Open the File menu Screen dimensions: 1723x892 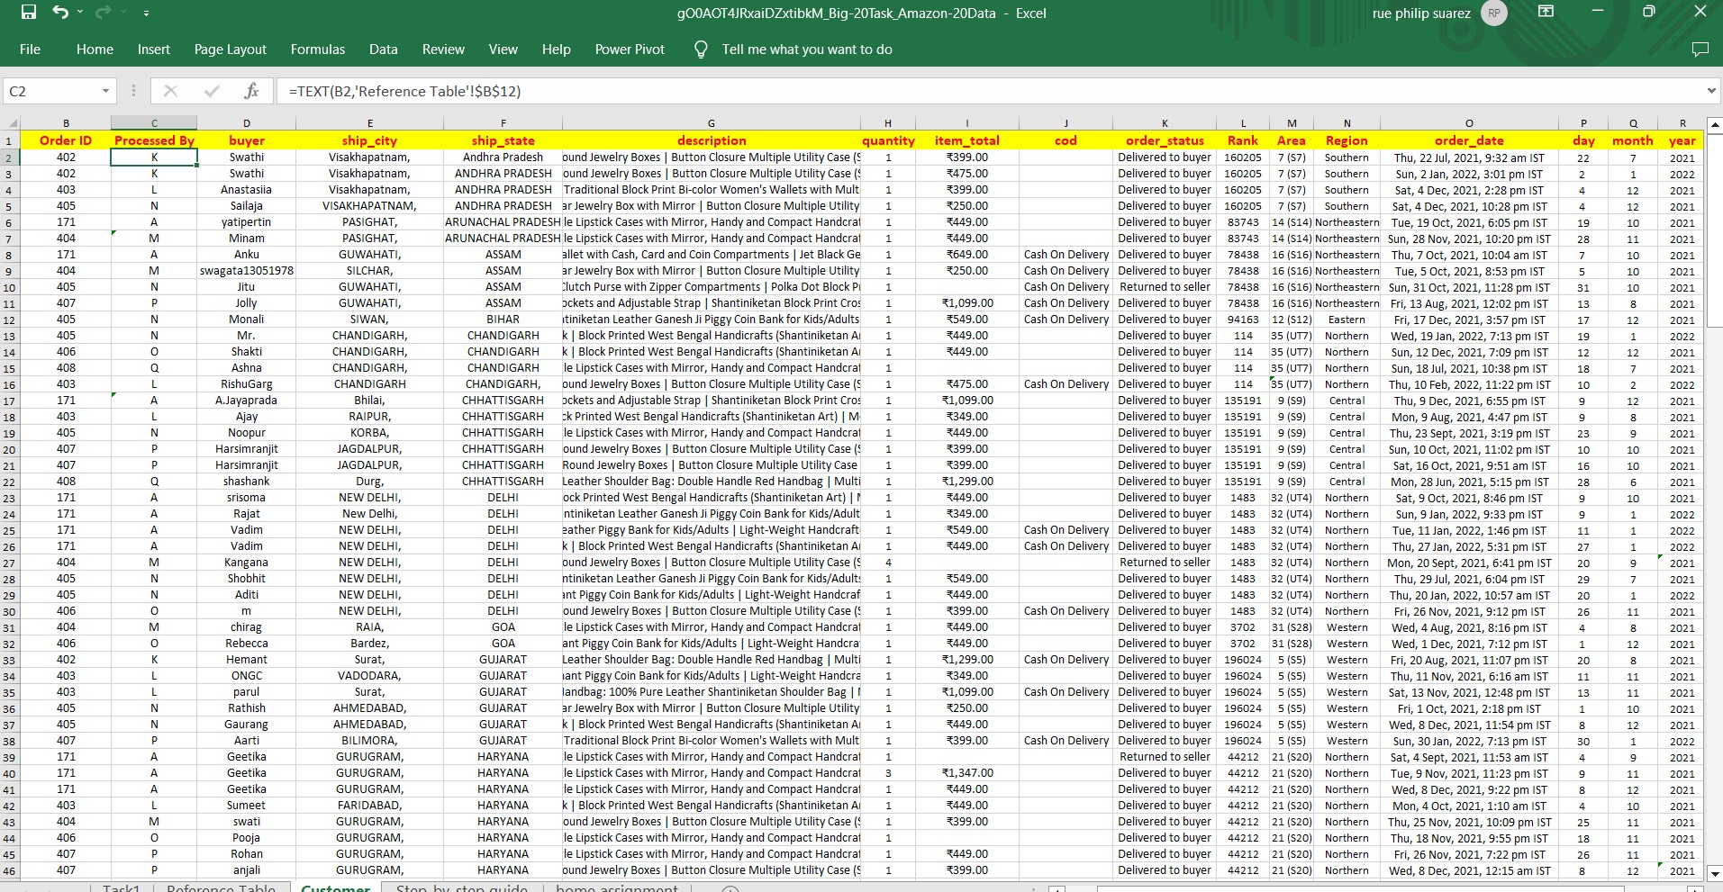coord(30,50)
